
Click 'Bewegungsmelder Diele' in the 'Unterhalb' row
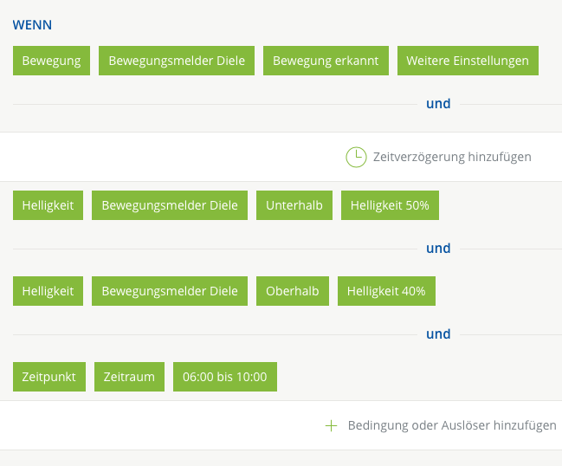[x=170, y=205]
